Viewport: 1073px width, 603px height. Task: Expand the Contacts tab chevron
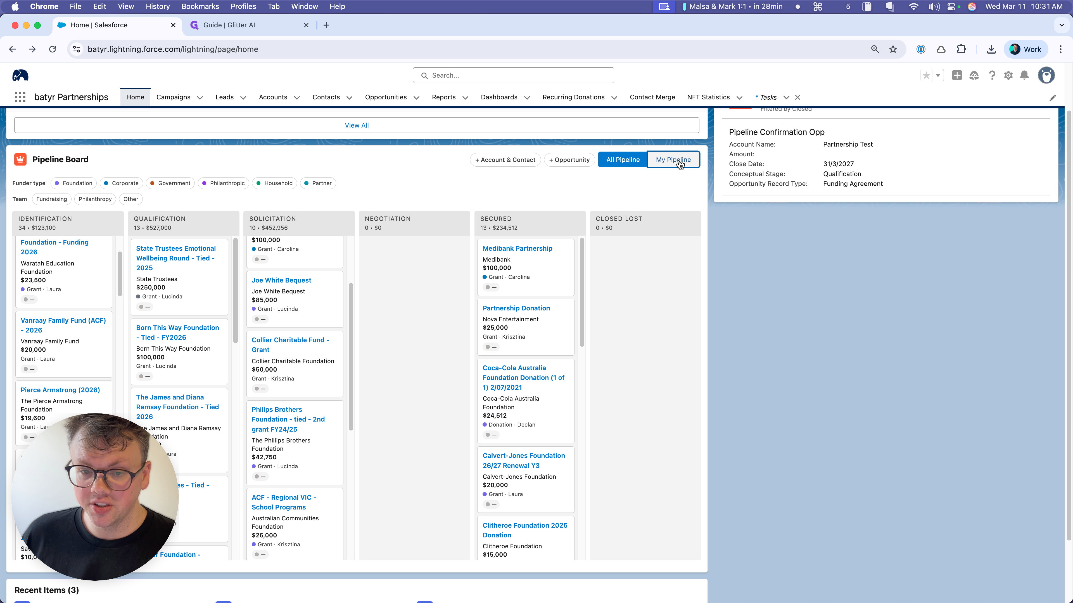click(350, 98)
